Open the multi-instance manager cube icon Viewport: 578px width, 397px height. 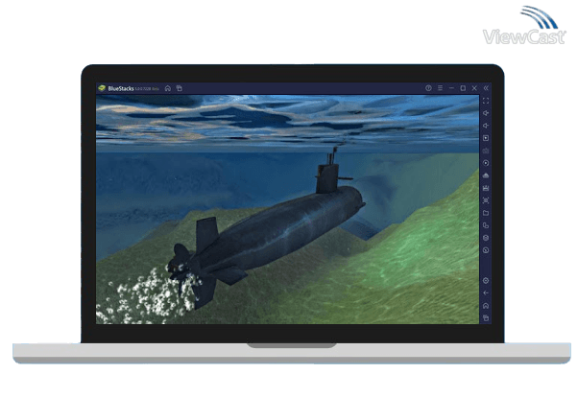point(486,238)
